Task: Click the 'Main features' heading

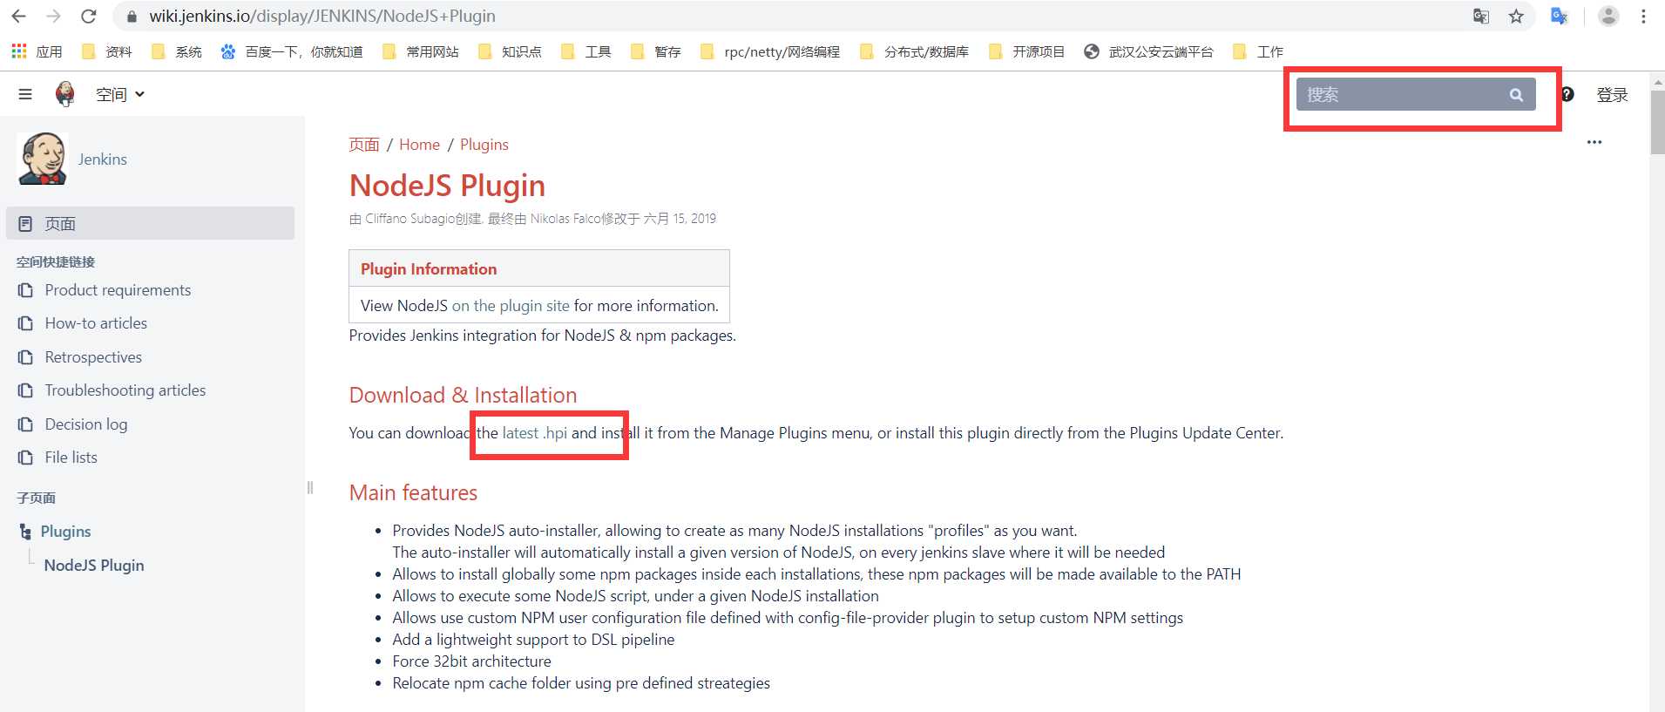Action: [413, 493]
